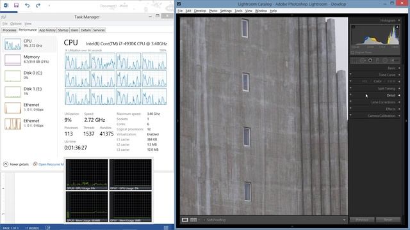Toggle the Detail panel on/off switch
The height and width of the screenshot is (230, 410).
[x=350, y=95]
